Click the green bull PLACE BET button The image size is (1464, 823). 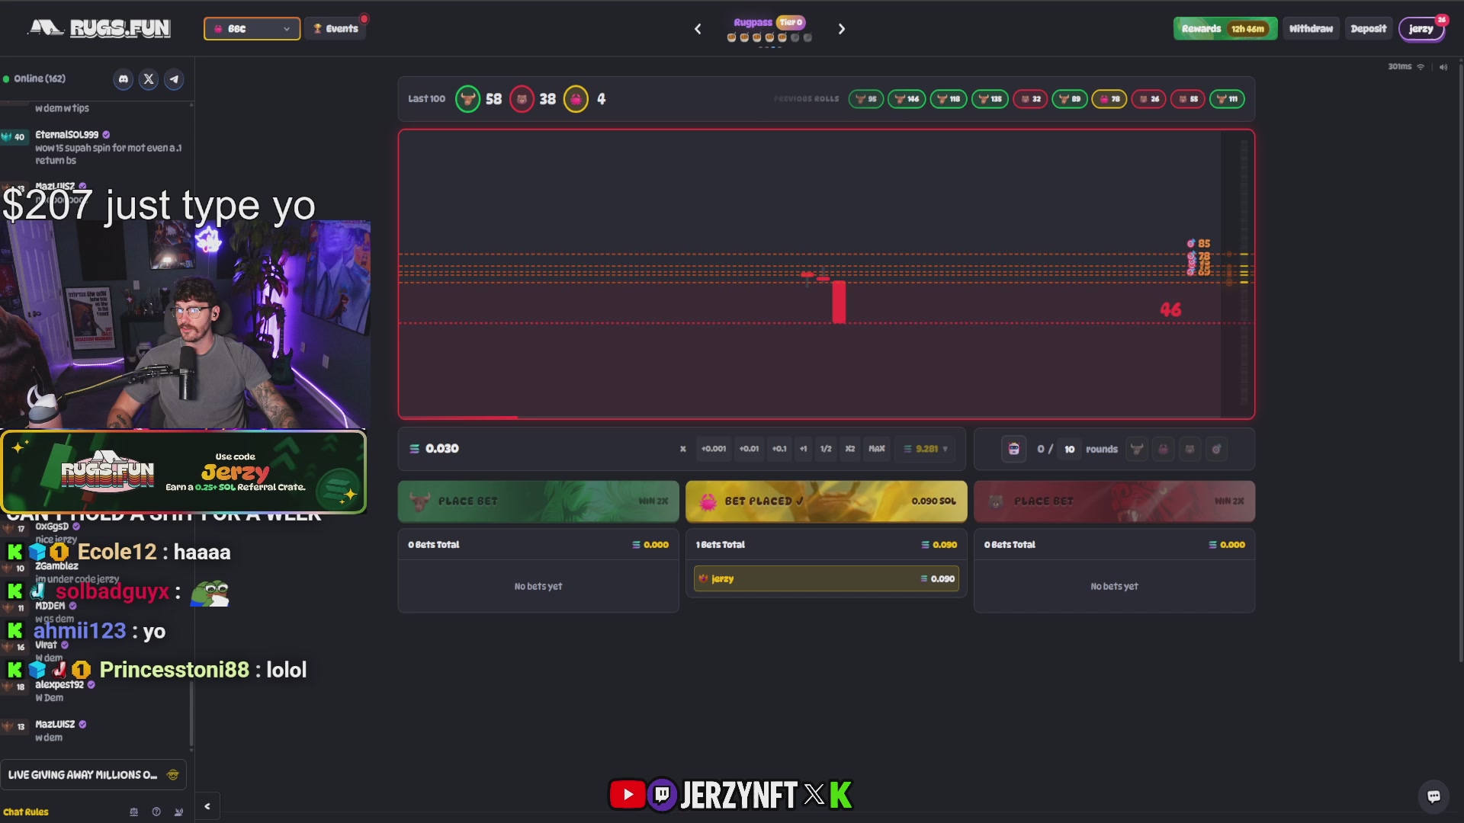pos(538,501)
